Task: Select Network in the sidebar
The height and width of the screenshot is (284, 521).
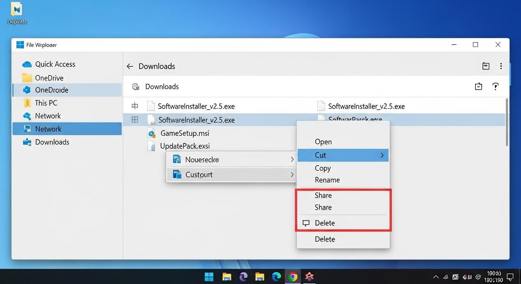Action: (48, 129)
